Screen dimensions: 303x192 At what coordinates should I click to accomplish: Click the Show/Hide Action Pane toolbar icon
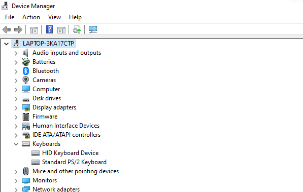tap(61, 30)
